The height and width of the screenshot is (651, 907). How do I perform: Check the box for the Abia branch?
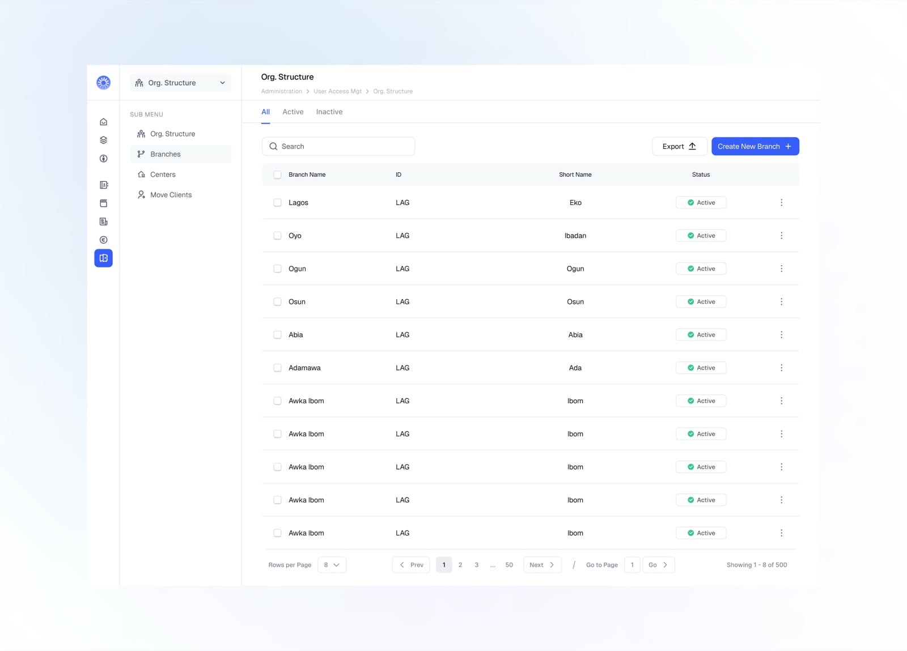pyautogui.click(x=277, y=335)
